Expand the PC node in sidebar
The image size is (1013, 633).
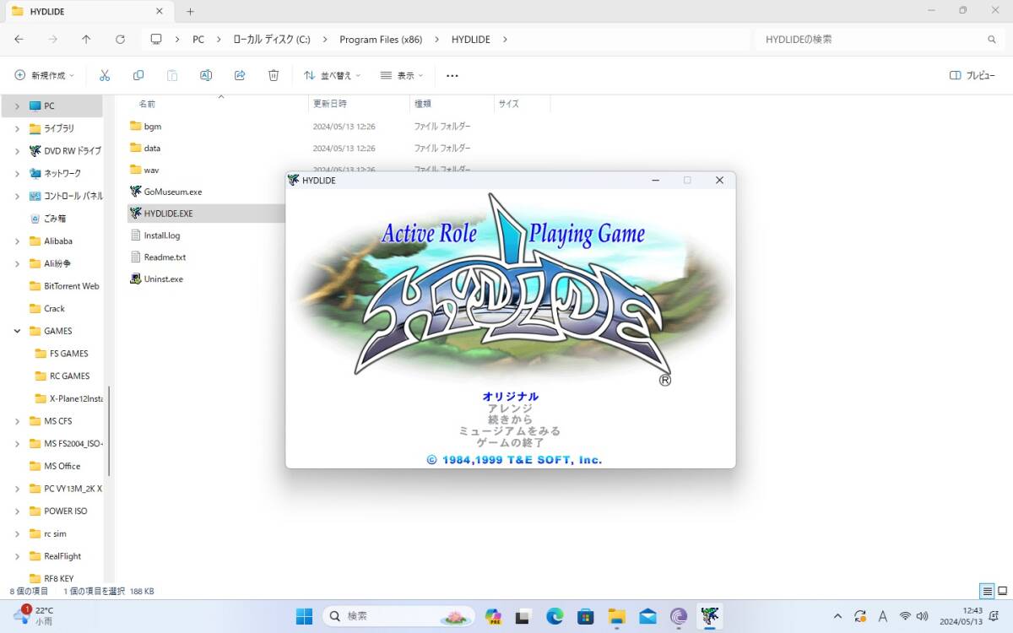[x=18, y=105]
